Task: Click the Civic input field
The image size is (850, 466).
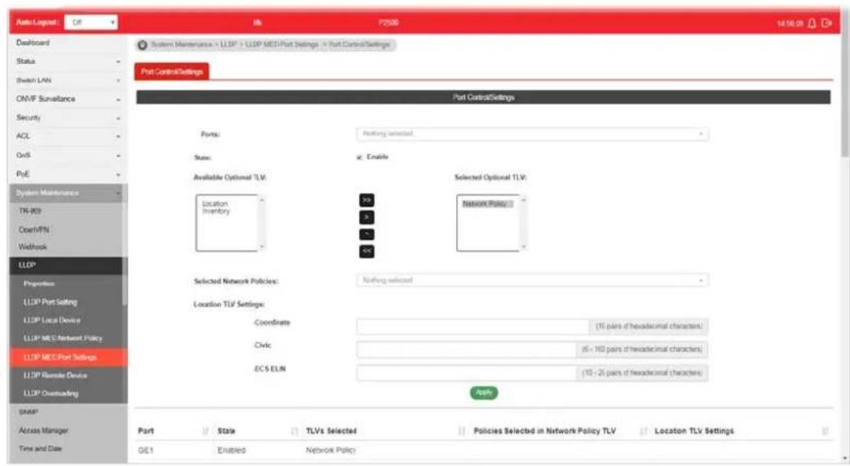Action: [x=467, y=349]
